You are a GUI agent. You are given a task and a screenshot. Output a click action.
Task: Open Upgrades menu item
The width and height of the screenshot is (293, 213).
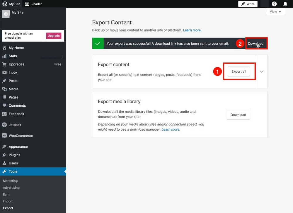[33, 64]
